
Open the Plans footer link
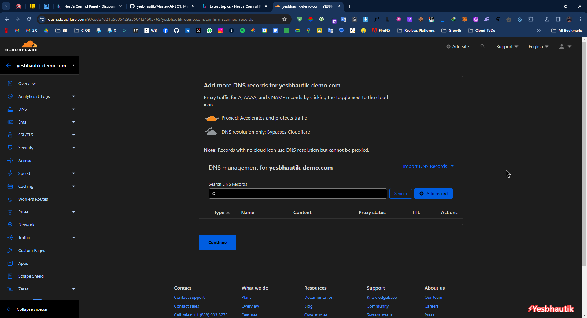246,297
